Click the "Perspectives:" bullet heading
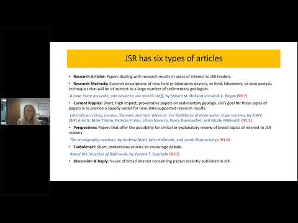 pyautogui.click(x=85, y=128)
